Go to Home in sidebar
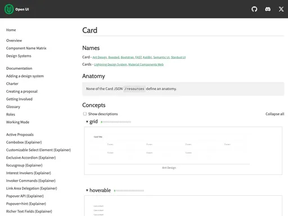288x216 pixels. 11,30
